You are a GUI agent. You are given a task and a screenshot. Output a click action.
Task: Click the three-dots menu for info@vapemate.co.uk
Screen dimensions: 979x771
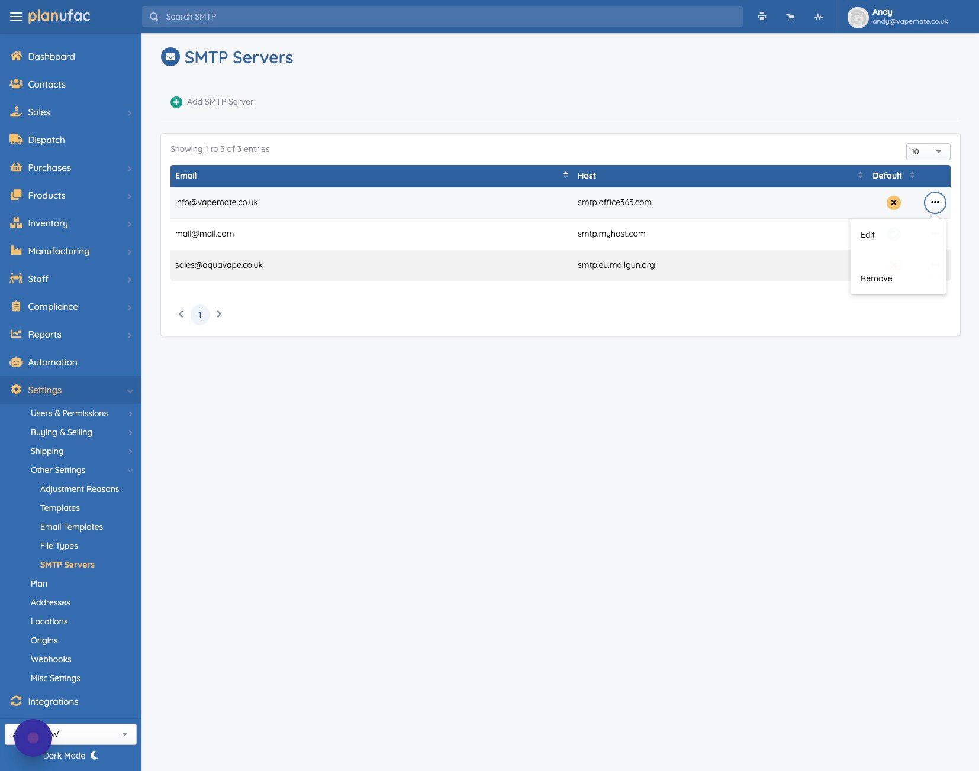(935, 202)
